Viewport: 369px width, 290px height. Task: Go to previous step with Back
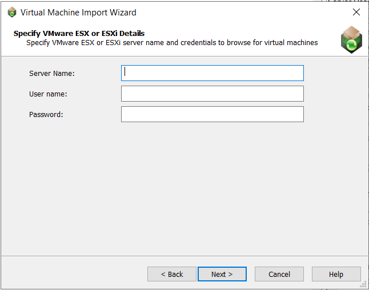pyautogui.click(x=171, y=274)
